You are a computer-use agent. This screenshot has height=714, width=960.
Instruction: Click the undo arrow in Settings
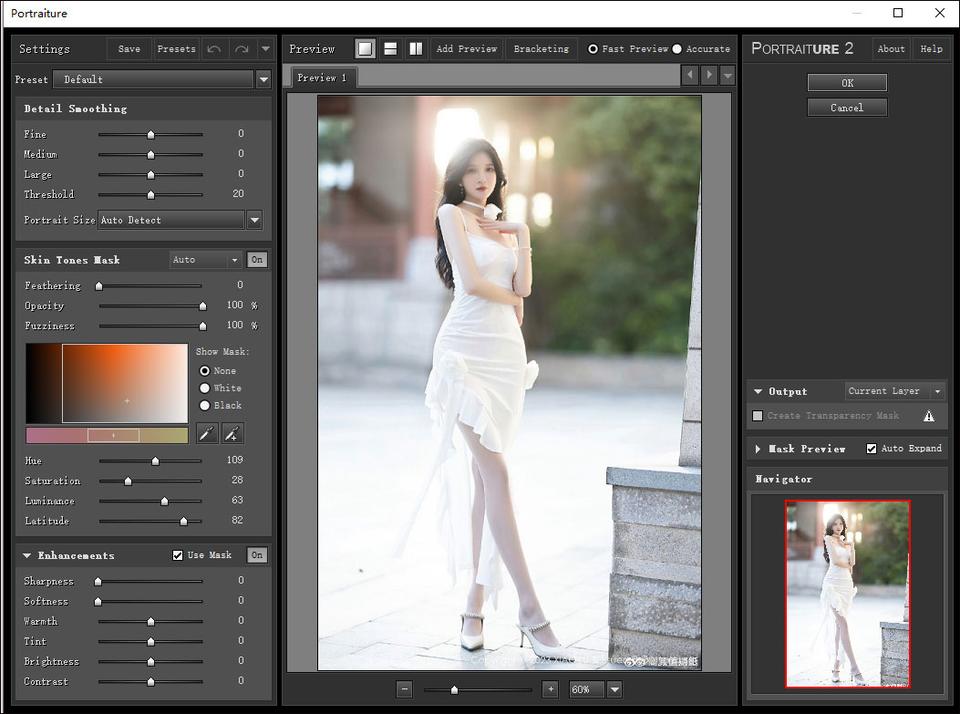(x=213, y=48)
